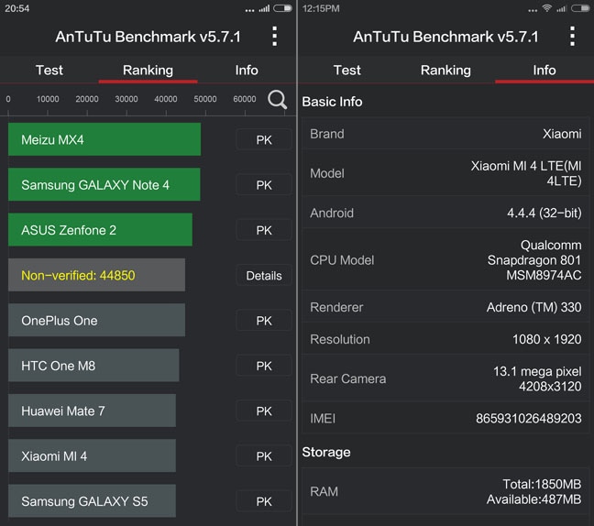Image resolution: width=594 pixels, height=526 pixels.
Task: Select the Ranking tab on the left screen
Action: click(x=148, y=70)
